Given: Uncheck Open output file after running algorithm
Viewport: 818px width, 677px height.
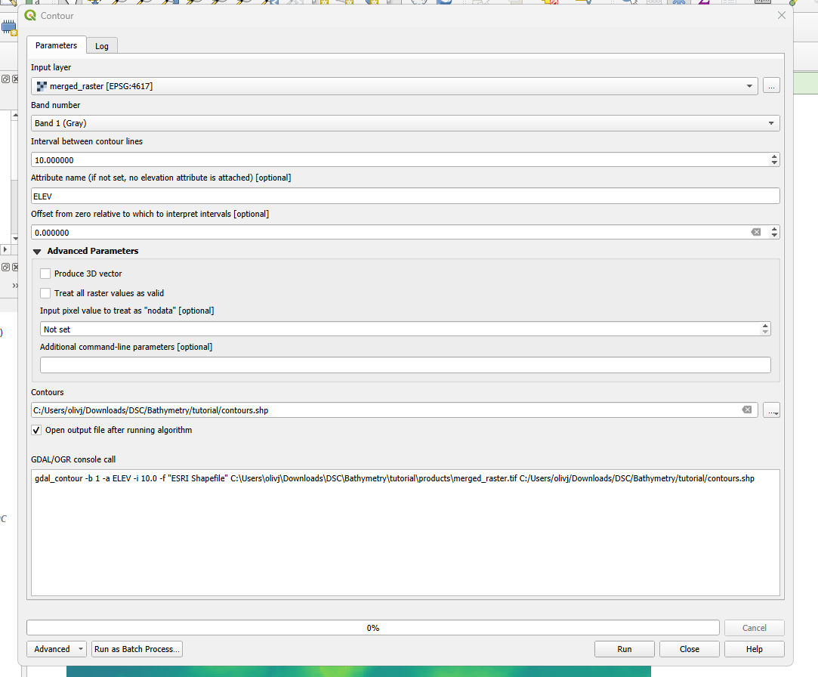Looking at the screenshot, I should 36,430.
